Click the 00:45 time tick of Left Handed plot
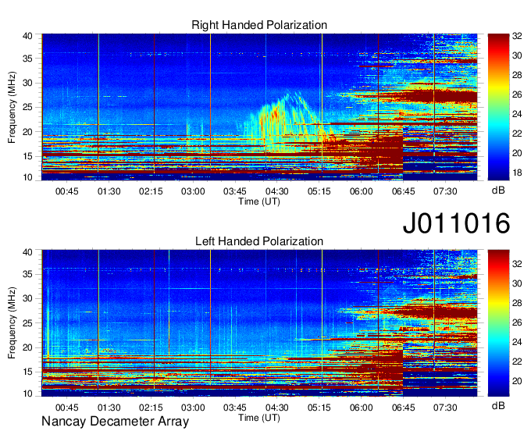The width and height of the screenshot is (531, 431). point(66,408)
